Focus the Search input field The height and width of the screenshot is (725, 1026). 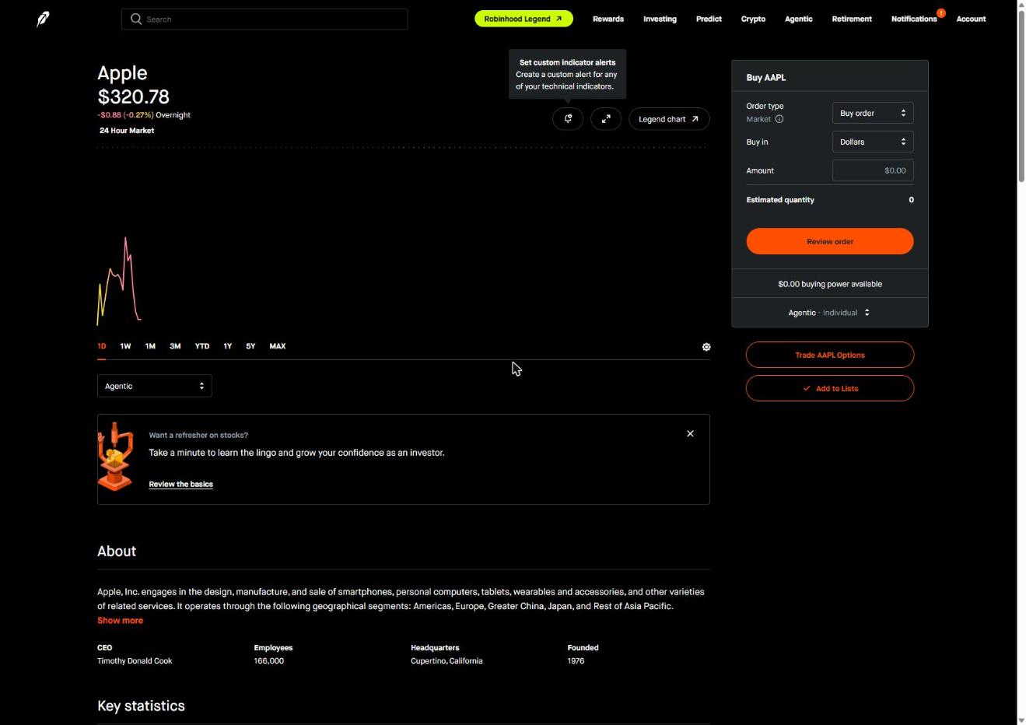click(x=264, y=19)
